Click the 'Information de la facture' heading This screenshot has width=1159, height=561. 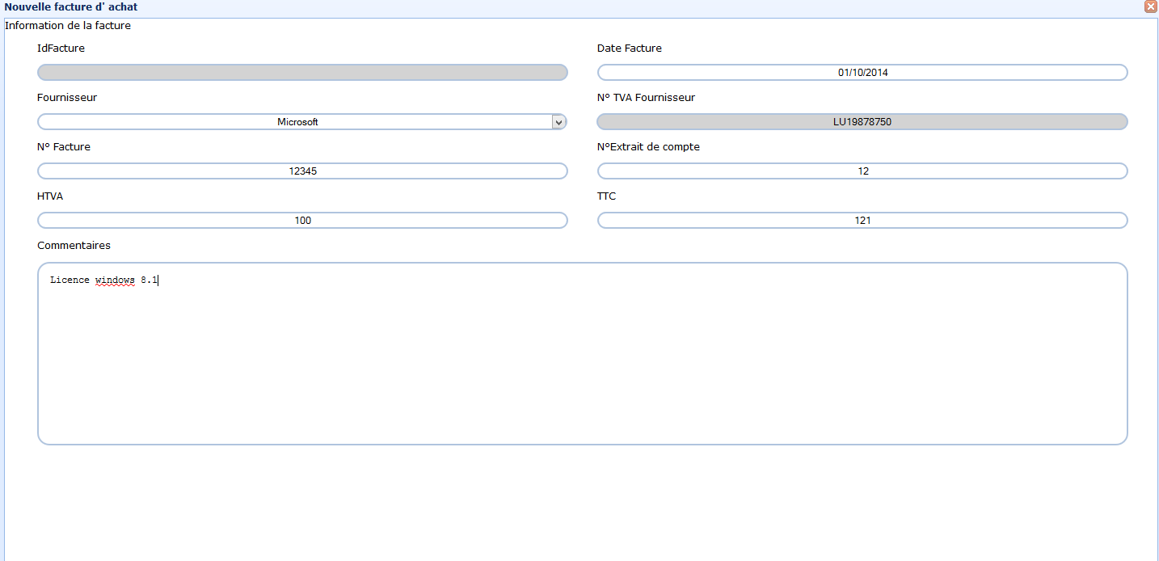tap(68, 26)
